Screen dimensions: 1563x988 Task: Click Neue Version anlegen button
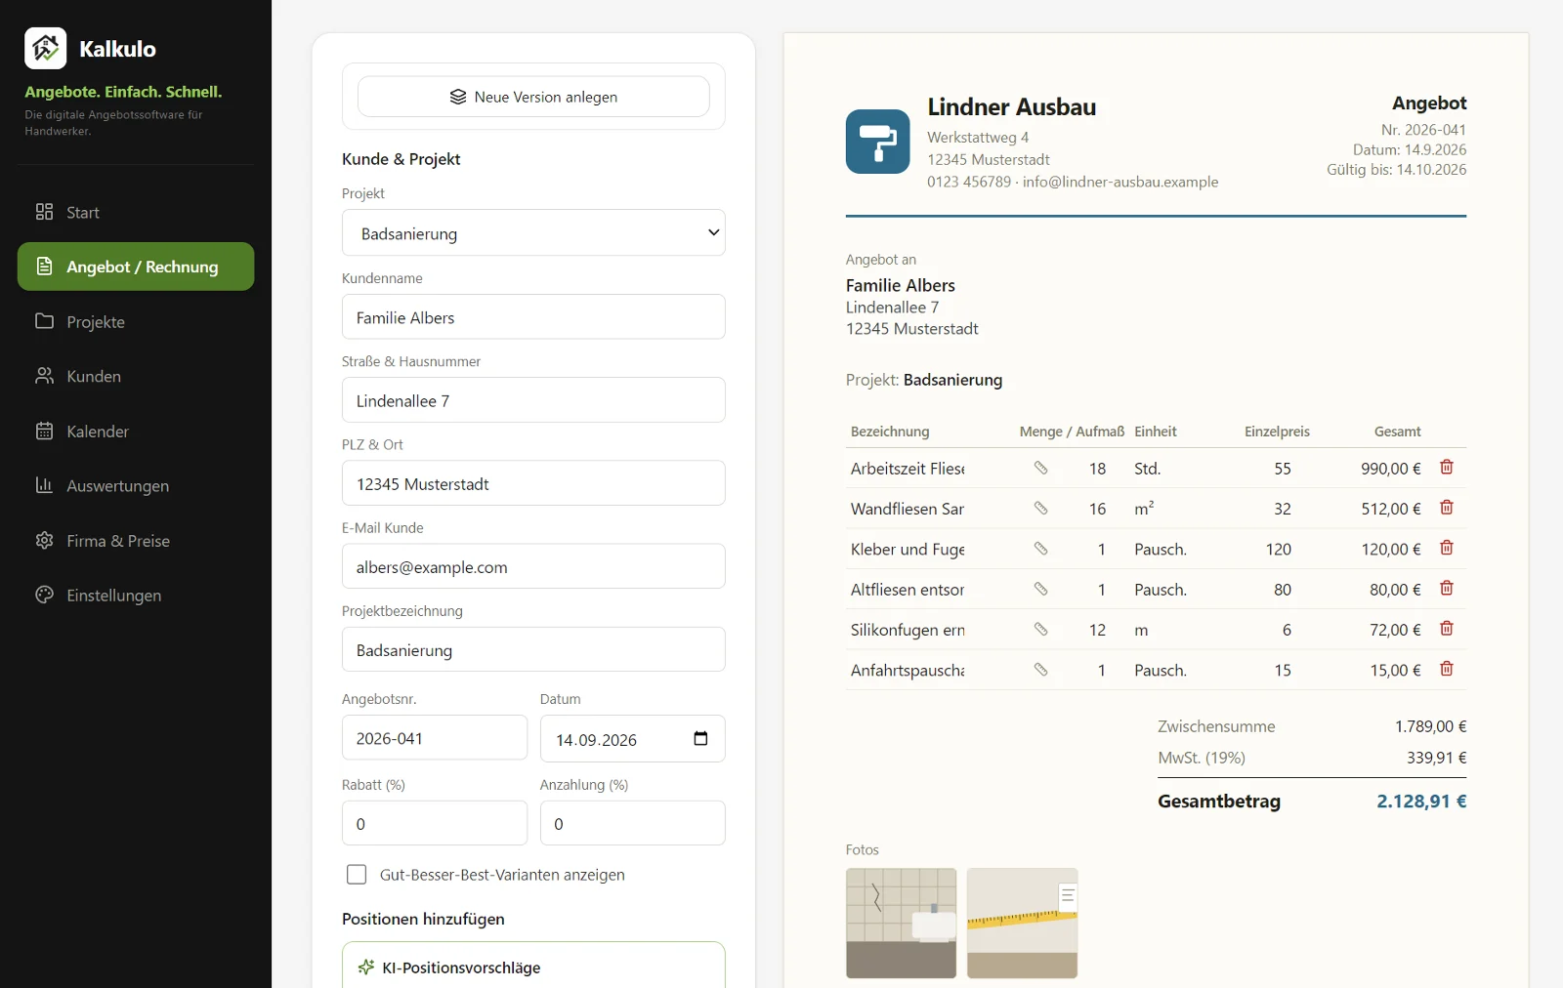(x=533, y=97)
